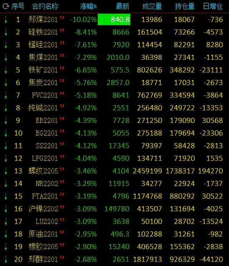Click the refresh icon beside 序号 header
The image size is (229, 266).
[6, 6]
